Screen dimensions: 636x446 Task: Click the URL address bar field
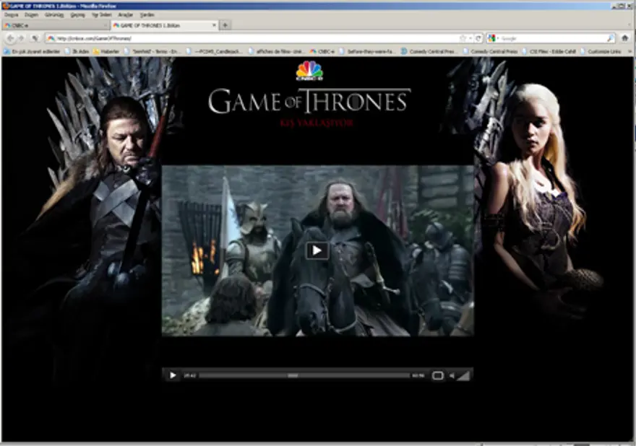(253, 38)
